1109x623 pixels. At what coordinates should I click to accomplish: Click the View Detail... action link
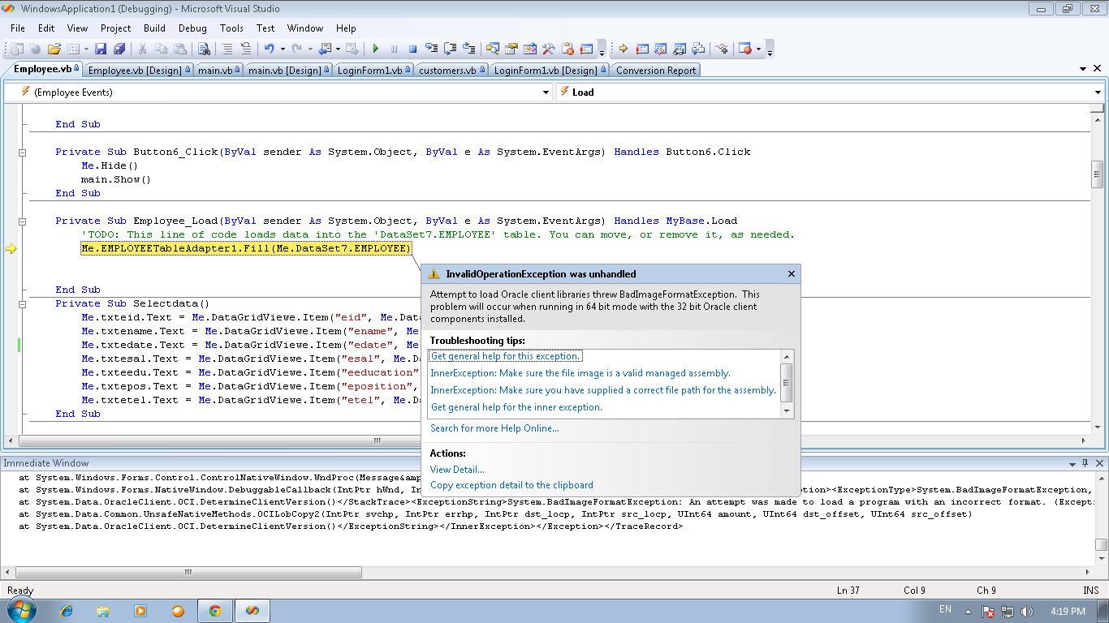(457, 470)
